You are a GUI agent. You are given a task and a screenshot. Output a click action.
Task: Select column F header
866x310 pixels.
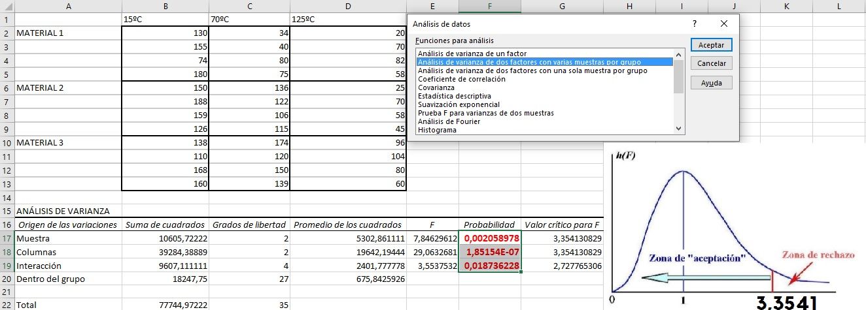pos(490,6)
